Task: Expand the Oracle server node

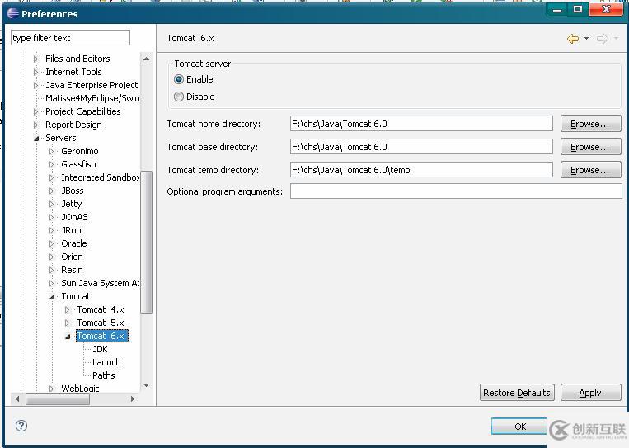Action: pos(51,243)
